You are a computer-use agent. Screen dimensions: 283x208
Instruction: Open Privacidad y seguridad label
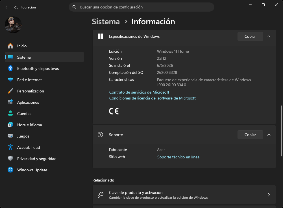tap(37, 159)
